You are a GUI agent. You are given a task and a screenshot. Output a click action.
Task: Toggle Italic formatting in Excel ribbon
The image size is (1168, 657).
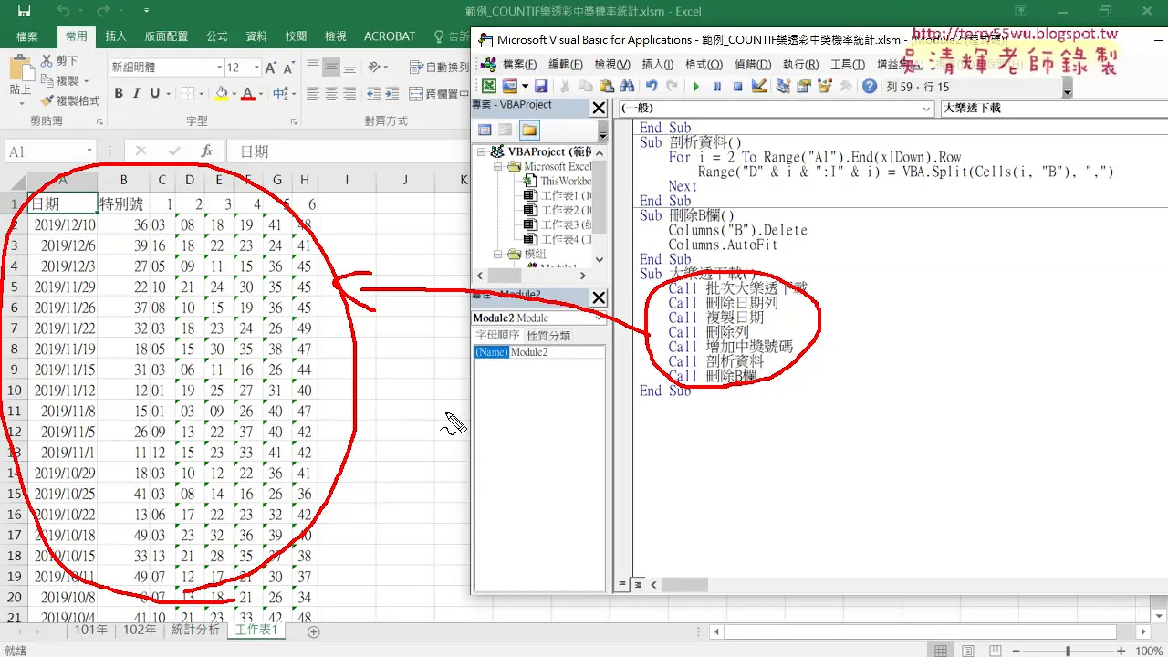click(x=137, y=93)
